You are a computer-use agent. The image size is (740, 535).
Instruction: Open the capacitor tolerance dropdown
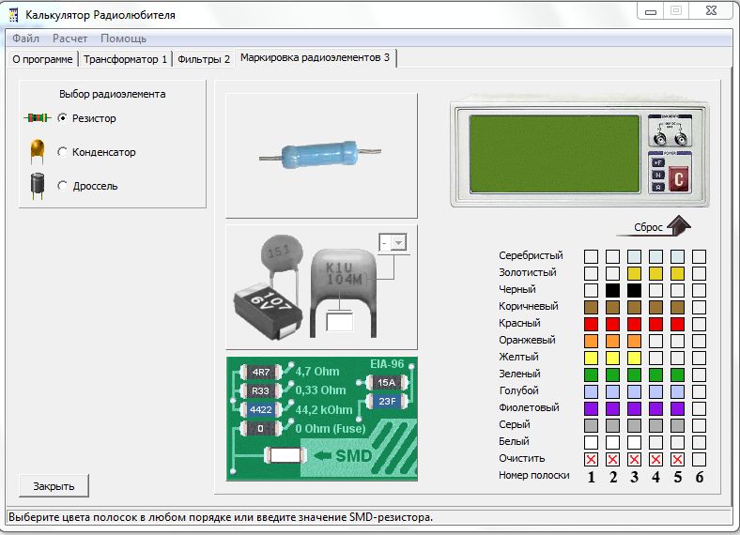pos(398,243)
